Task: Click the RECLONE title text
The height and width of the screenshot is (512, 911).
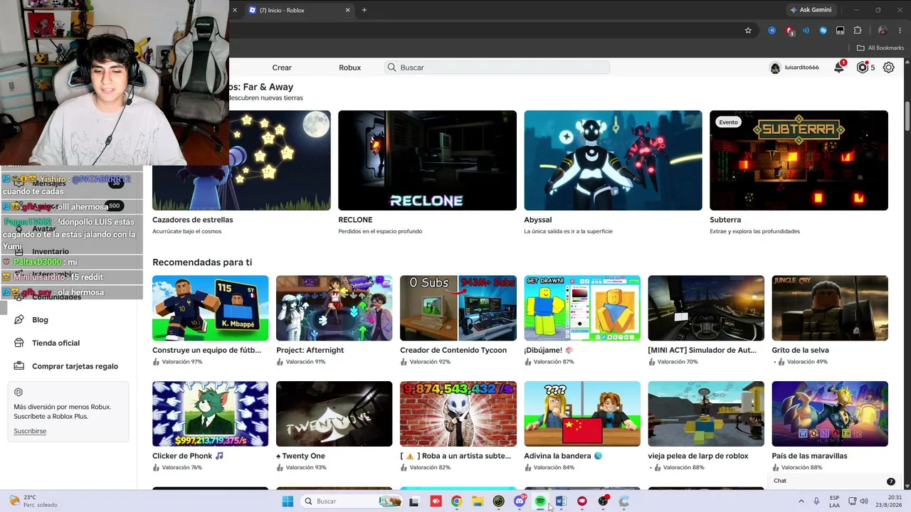Action: pyautogui.click(x=355, y=220)
